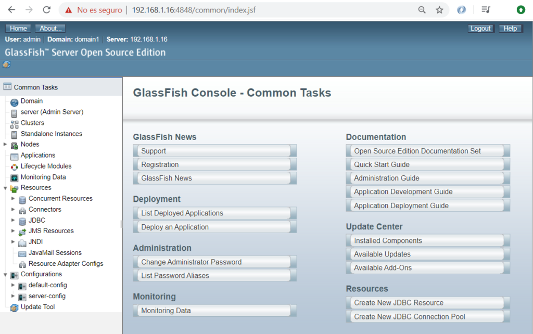Click the Configurations icon
Screen dimensions: 533x334
(x=14, y=275)
